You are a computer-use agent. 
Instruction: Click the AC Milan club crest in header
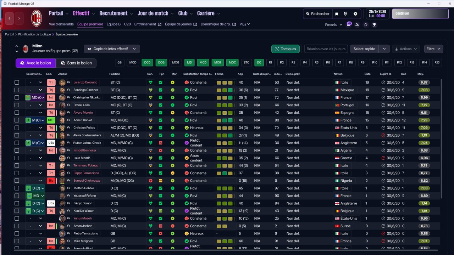(x=37, y=18)
